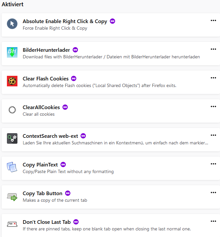Open the BilderHerunterlader extension details
The image size is (220, 237).
pos(46,50)
